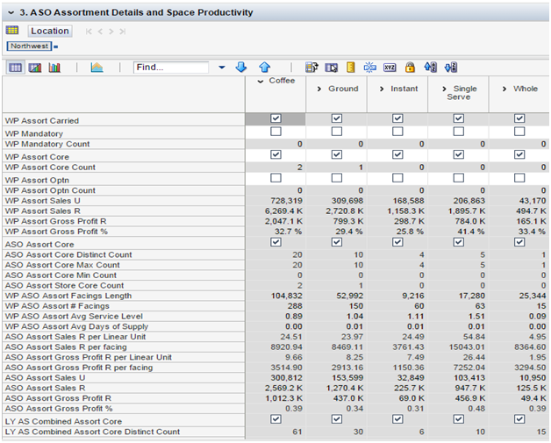Image resolution: width=551 pixels, height=443 pixels.
Task: Toggle WP Assort Carried checkbox for Ground
Action: 336,119
